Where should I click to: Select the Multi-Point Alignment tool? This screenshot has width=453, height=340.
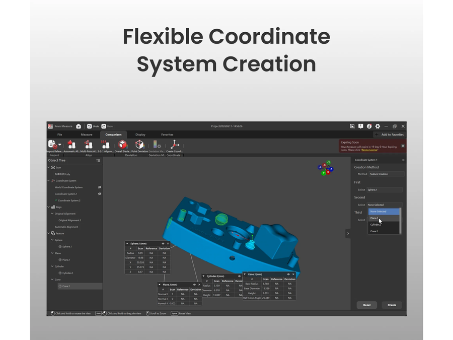point(89,144)
